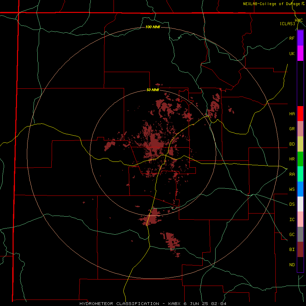Screen dimensions: 306x306
Task: Click the "BD" legend label
Action: 292,144
